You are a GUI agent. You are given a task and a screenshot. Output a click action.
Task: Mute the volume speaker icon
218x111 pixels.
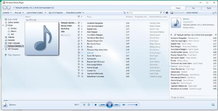124,105
